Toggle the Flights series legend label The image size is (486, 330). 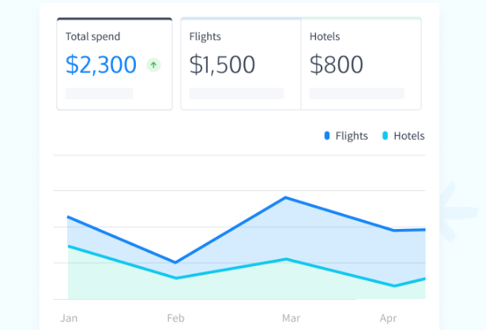point(352,136)
